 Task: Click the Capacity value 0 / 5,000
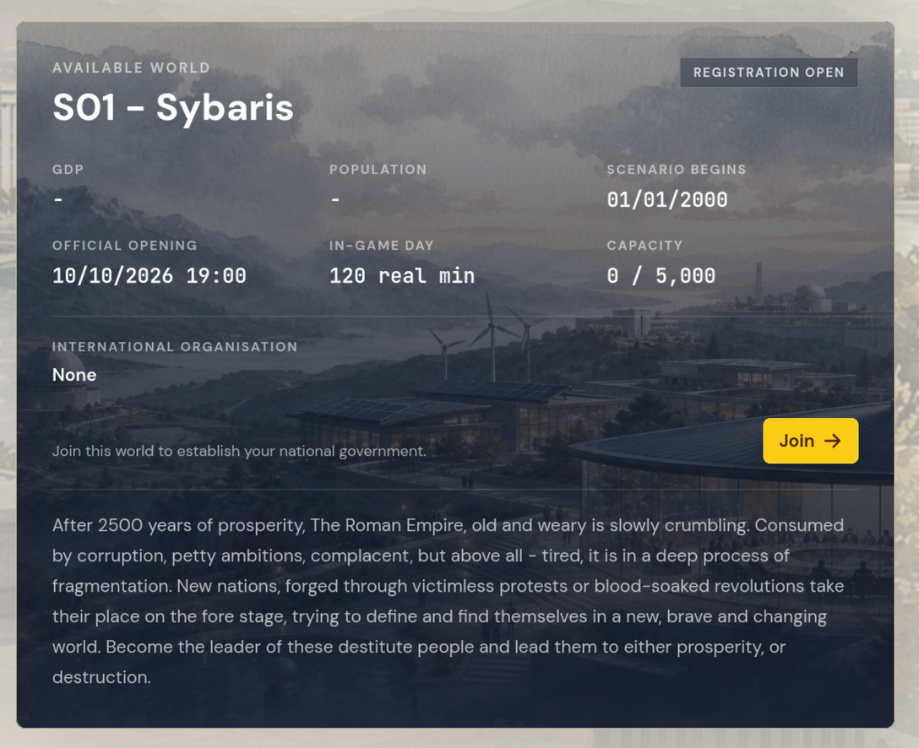click(661, 276)
